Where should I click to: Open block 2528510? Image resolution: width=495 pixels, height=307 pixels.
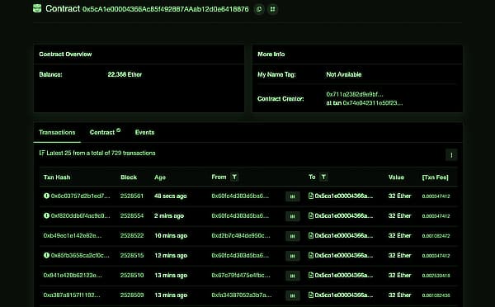coord(132,275)
